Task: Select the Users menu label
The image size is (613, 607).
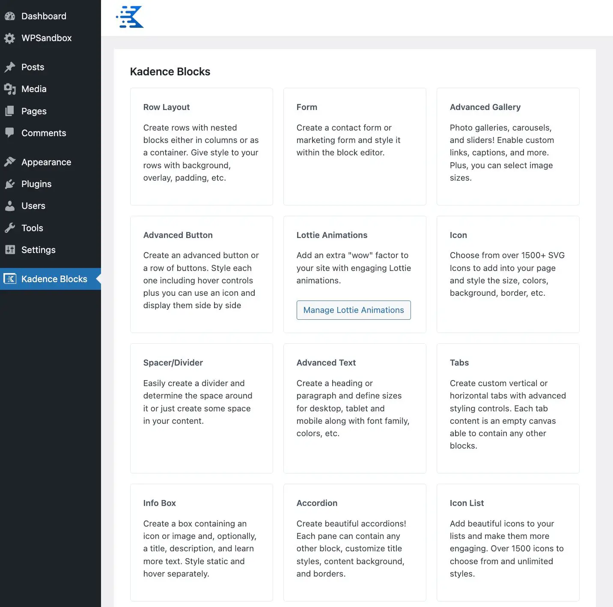Action: coord(33,206)
